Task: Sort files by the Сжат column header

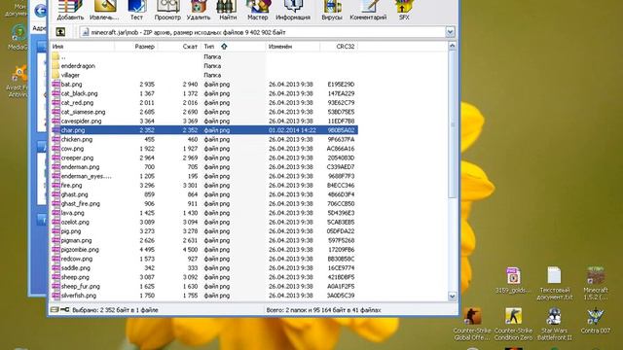Action: click(x=179, y=47)
